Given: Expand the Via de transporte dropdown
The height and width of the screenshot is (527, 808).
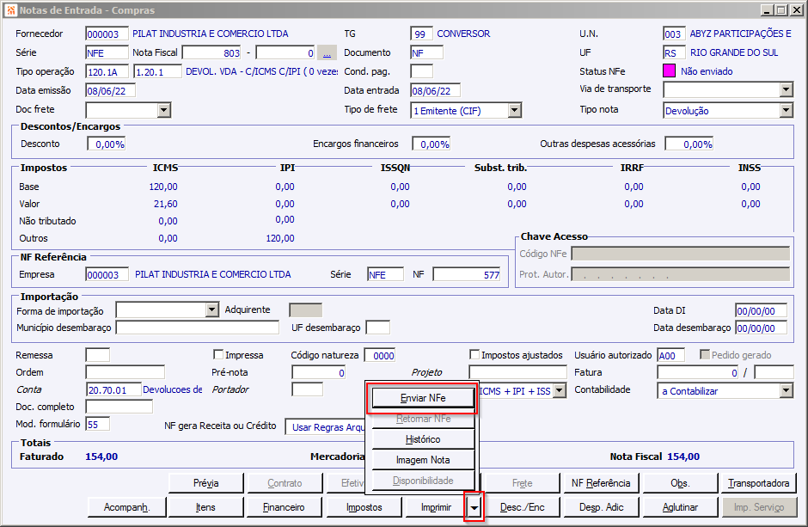Looking at the screenshot, I should [x=786, y=90].
